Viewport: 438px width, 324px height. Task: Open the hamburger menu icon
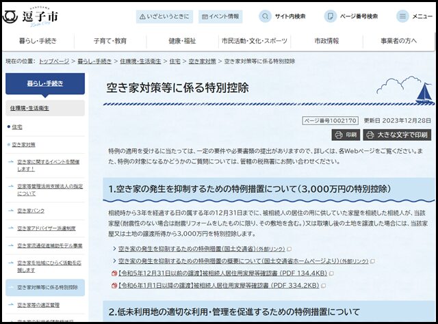tap(402, 16)
